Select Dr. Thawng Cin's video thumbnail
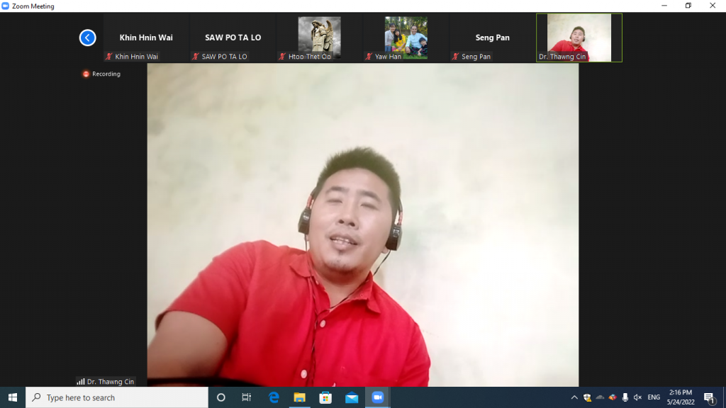This screenshot has width=726, height=408. point(579,38)
